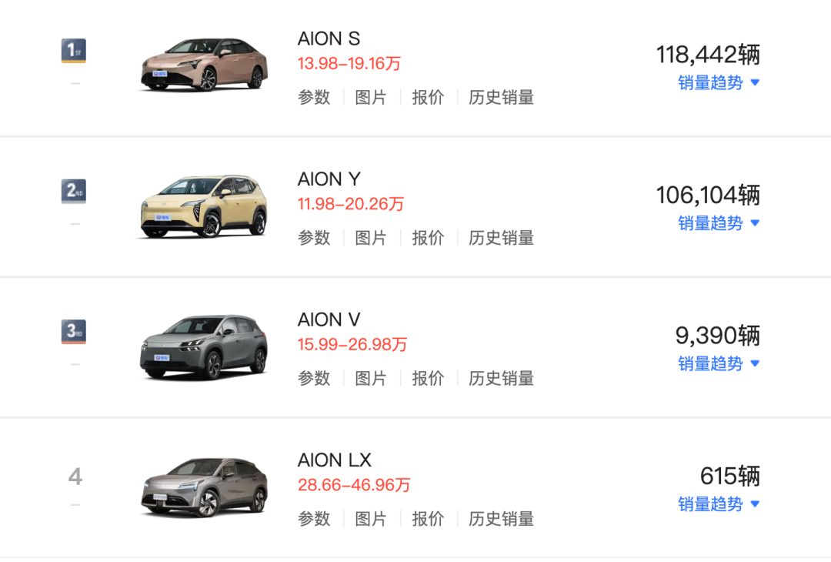This screenshot has height=562, width=831.
Task: Expand sales trend for AION S
Action: (x=719, y=82)
